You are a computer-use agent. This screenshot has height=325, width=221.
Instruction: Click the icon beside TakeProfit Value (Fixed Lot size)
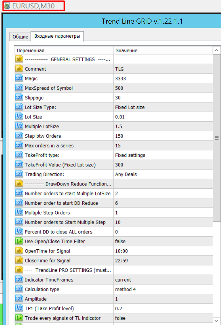click(19, 164)
